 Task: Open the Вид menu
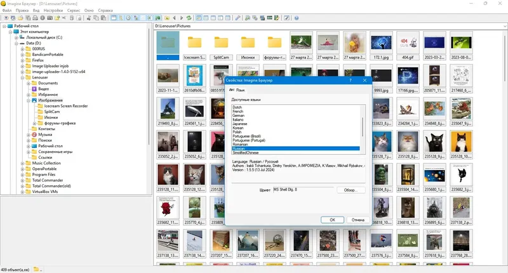coord(36,10)
